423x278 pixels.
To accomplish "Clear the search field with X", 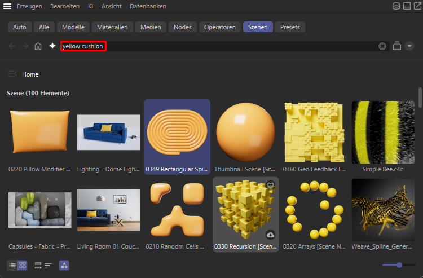I will pos(382,46).
